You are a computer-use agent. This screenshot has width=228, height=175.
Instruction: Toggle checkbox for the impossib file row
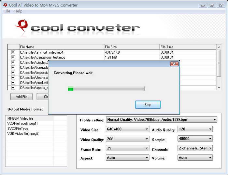pyautogui.click(x=13, y=72)
